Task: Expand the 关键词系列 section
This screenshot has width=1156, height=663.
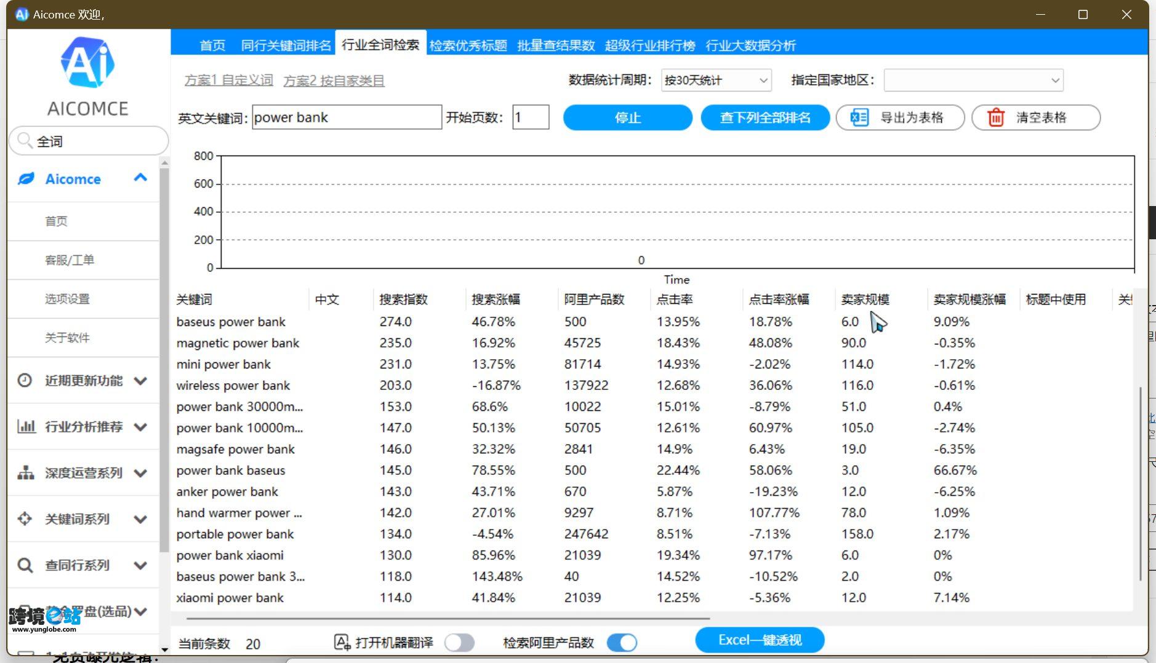Action: (140, 519)
